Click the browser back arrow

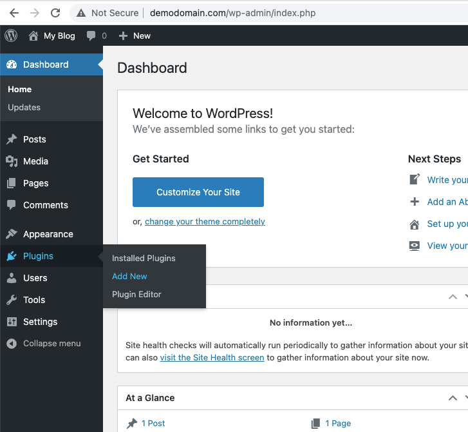point(14,13)
